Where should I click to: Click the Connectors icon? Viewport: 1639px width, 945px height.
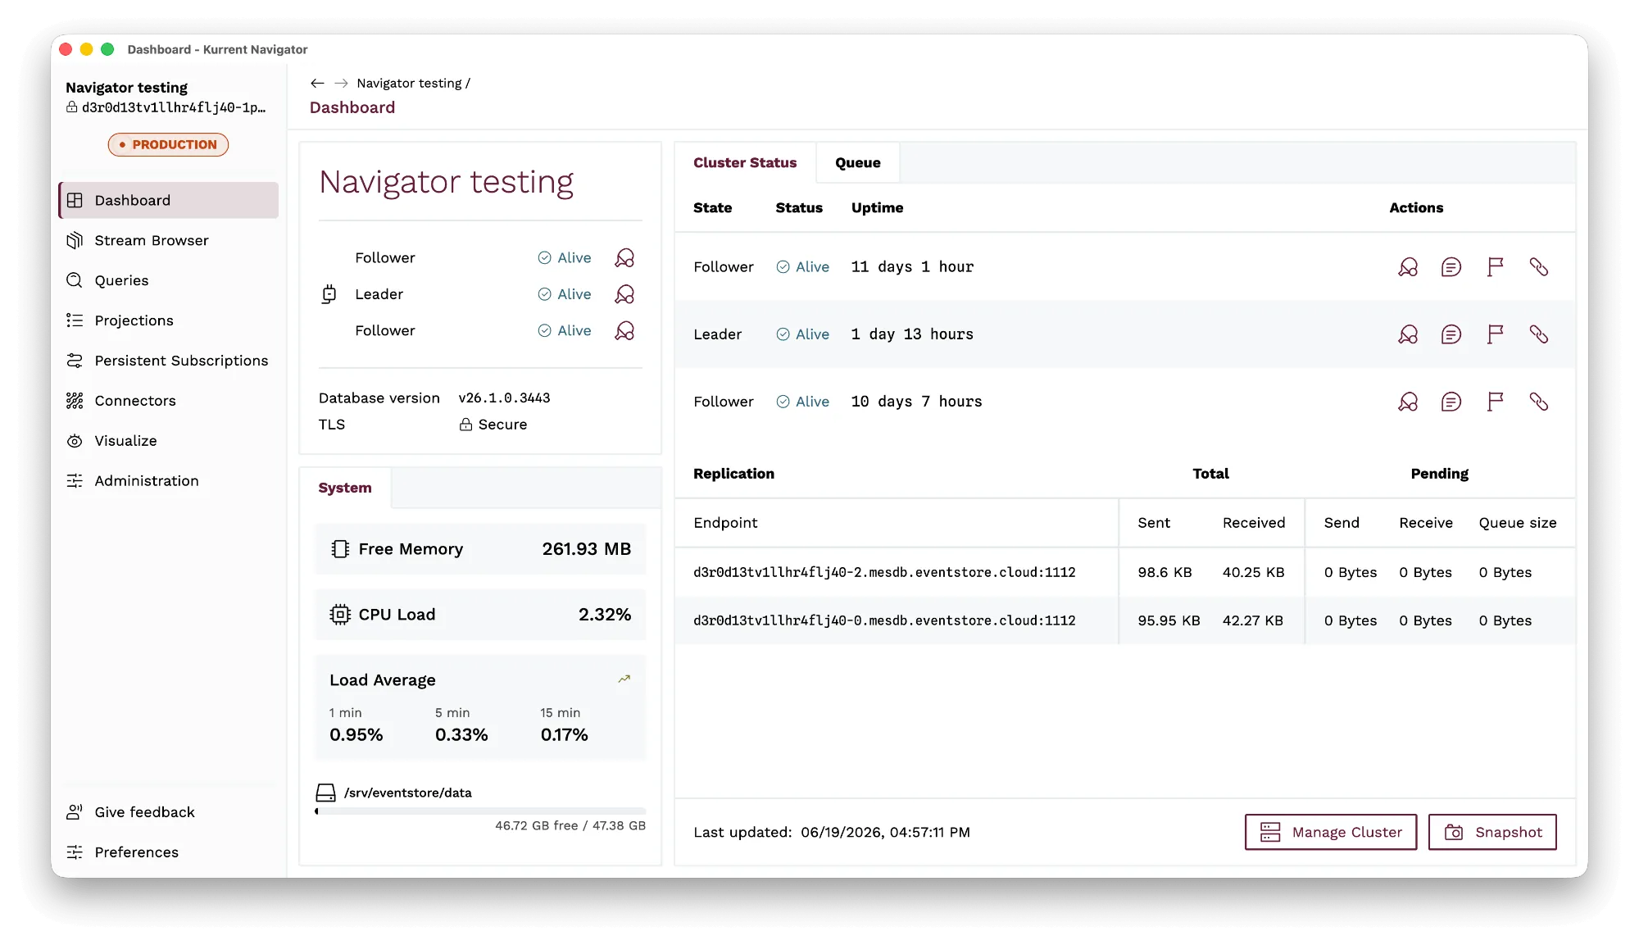[75, 401]
